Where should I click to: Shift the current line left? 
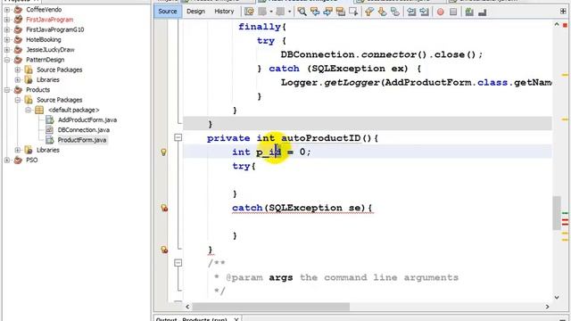click(411, 12)
